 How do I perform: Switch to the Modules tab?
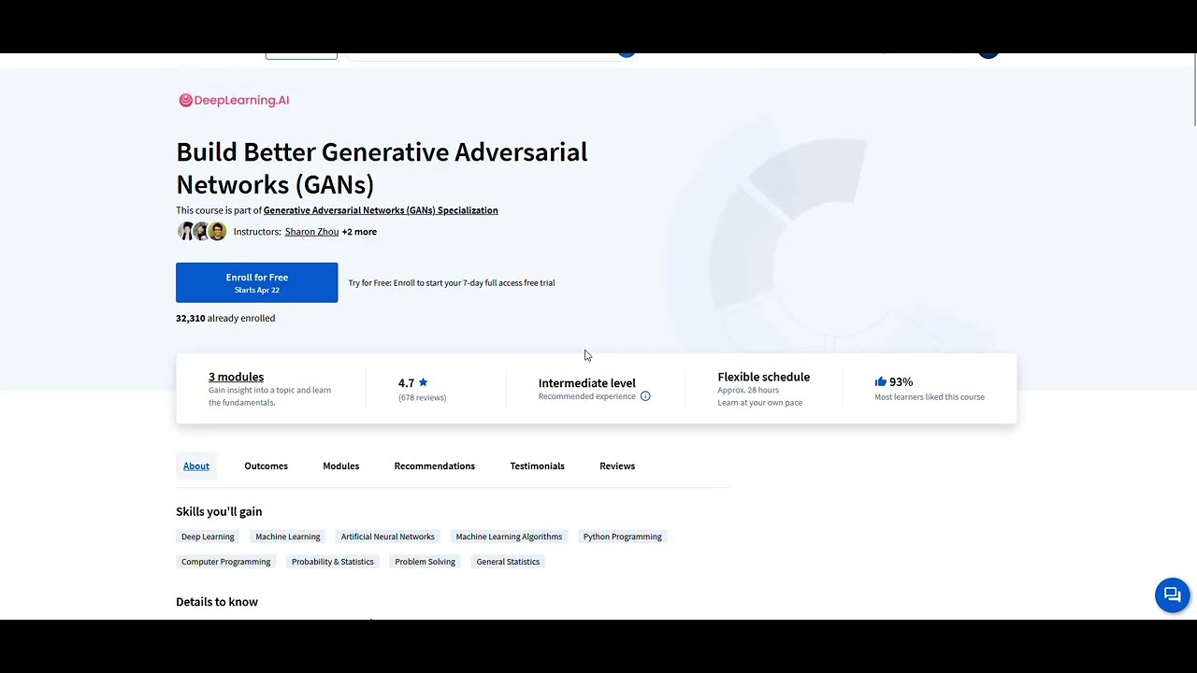pyautogui.click(x=340, y=465)
